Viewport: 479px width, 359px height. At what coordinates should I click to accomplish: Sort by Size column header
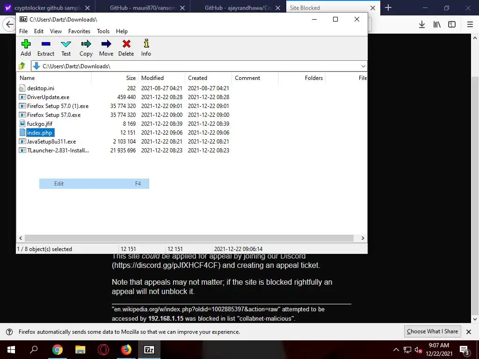pos(115,78)
